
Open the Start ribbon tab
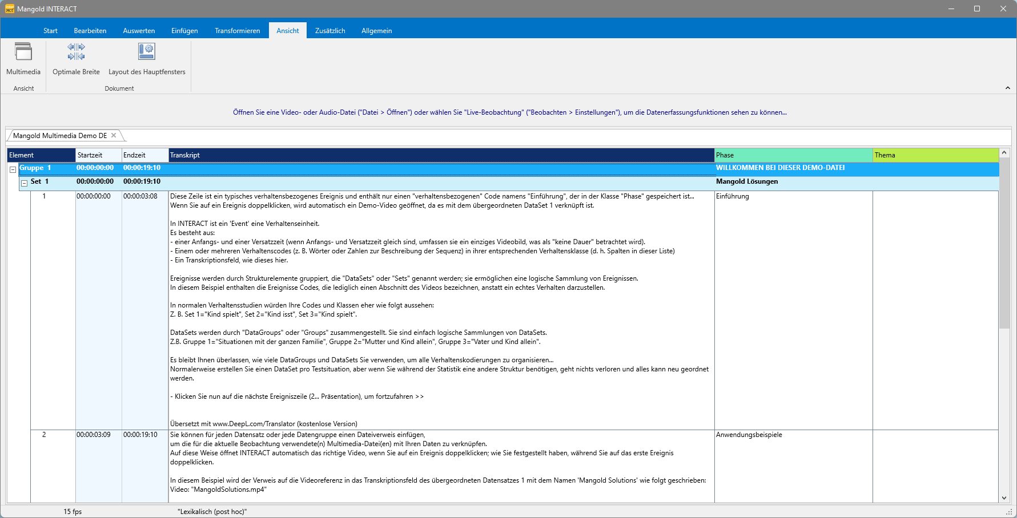click(50, 31)
